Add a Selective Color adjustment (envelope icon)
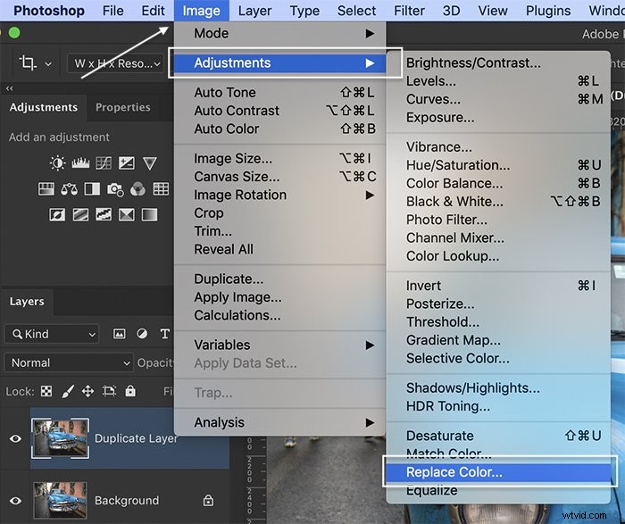 tap(127, 215)
